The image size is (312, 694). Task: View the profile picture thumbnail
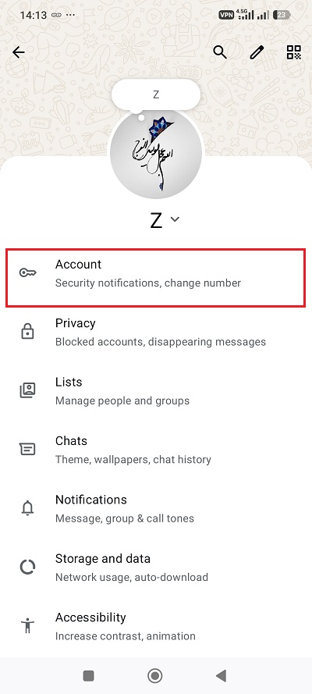(x=156, y=153)
